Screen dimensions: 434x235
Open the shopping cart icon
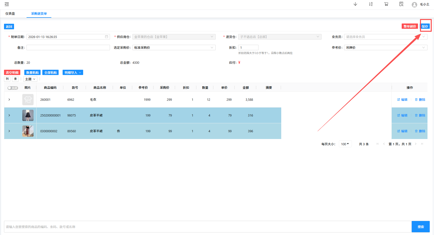(386, 4)
